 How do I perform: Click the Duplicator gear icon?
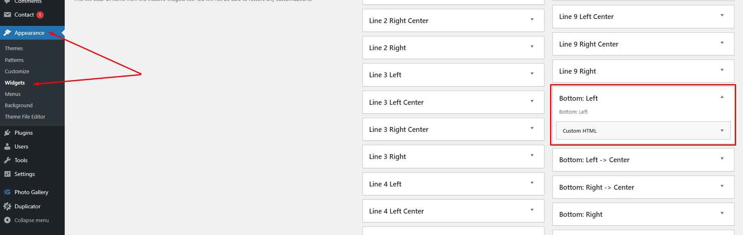click(x=7, y=206)
